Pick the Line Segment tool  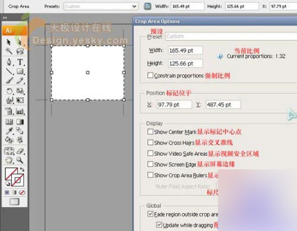point(9,71)
